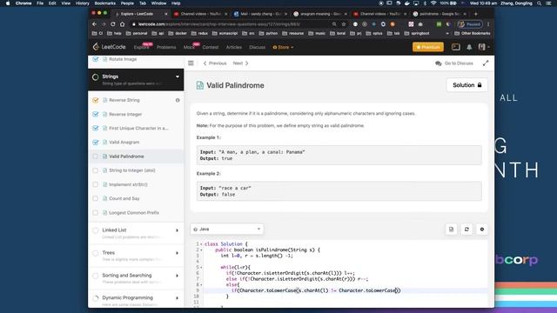Open the user avatar dropdown
Viewport: 557px width, 313px height.
[484, 47]
